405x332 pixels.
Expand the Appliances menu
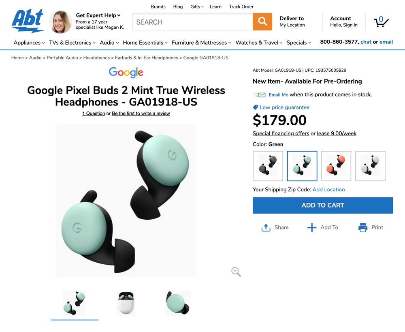[x=29, y=43]
